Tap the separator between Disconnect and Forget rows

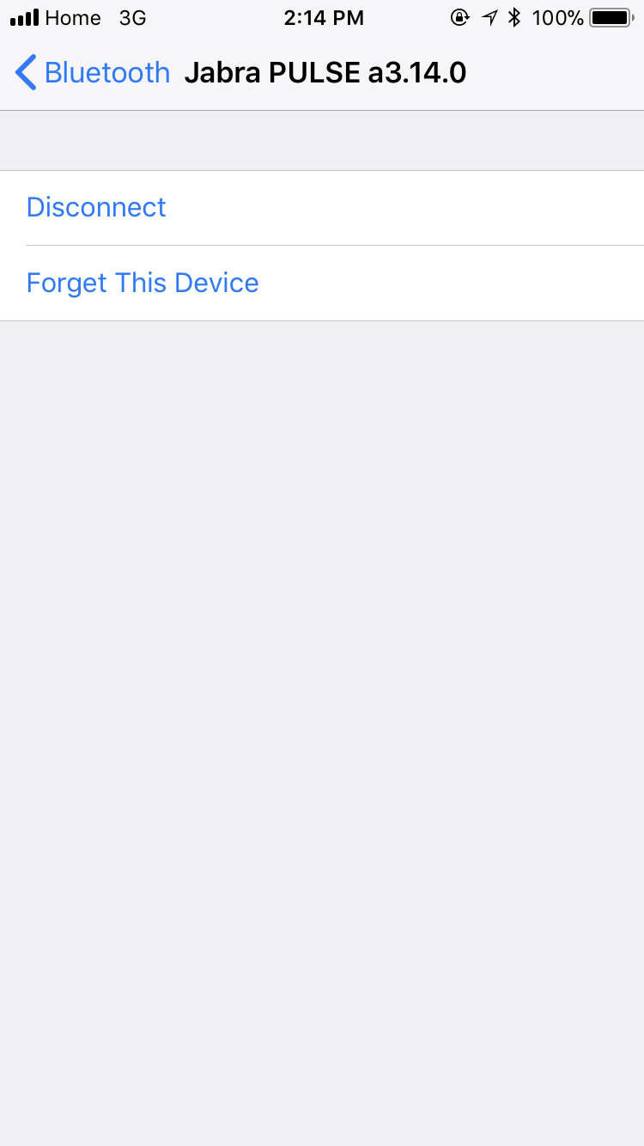(335, 245)
